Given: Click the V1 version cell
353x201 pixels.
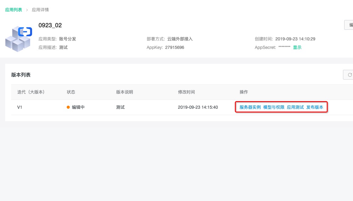Looking at the screenshot, I should (20, 107).
